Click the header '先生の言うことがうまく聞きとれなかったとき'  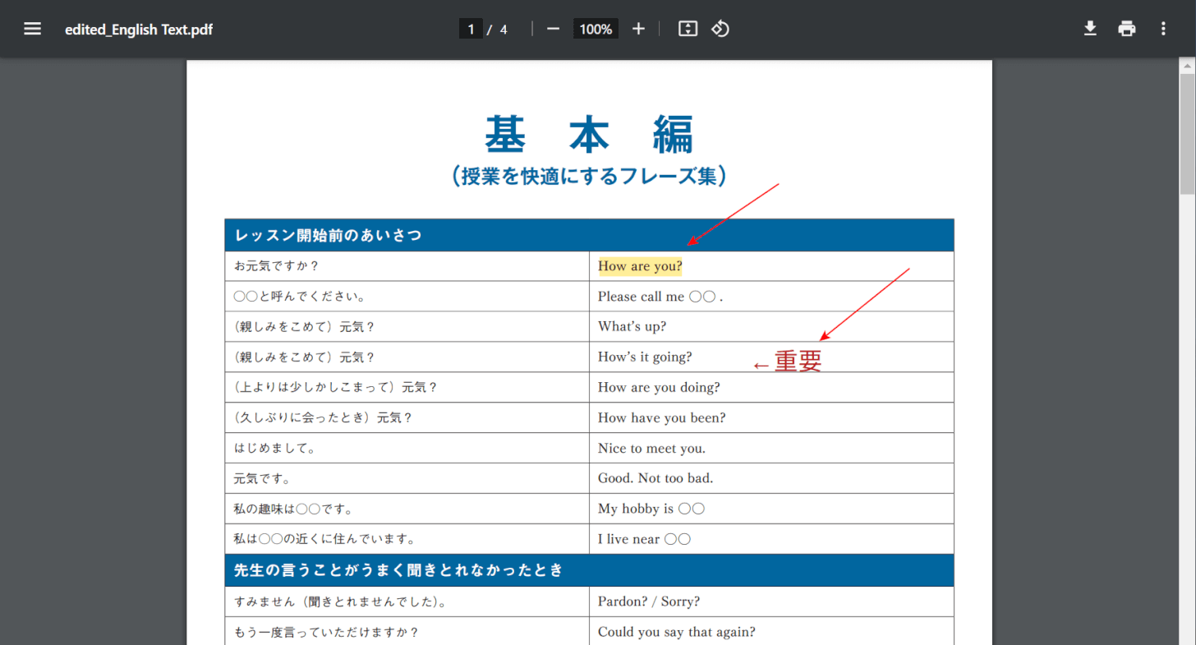point(398,569)
